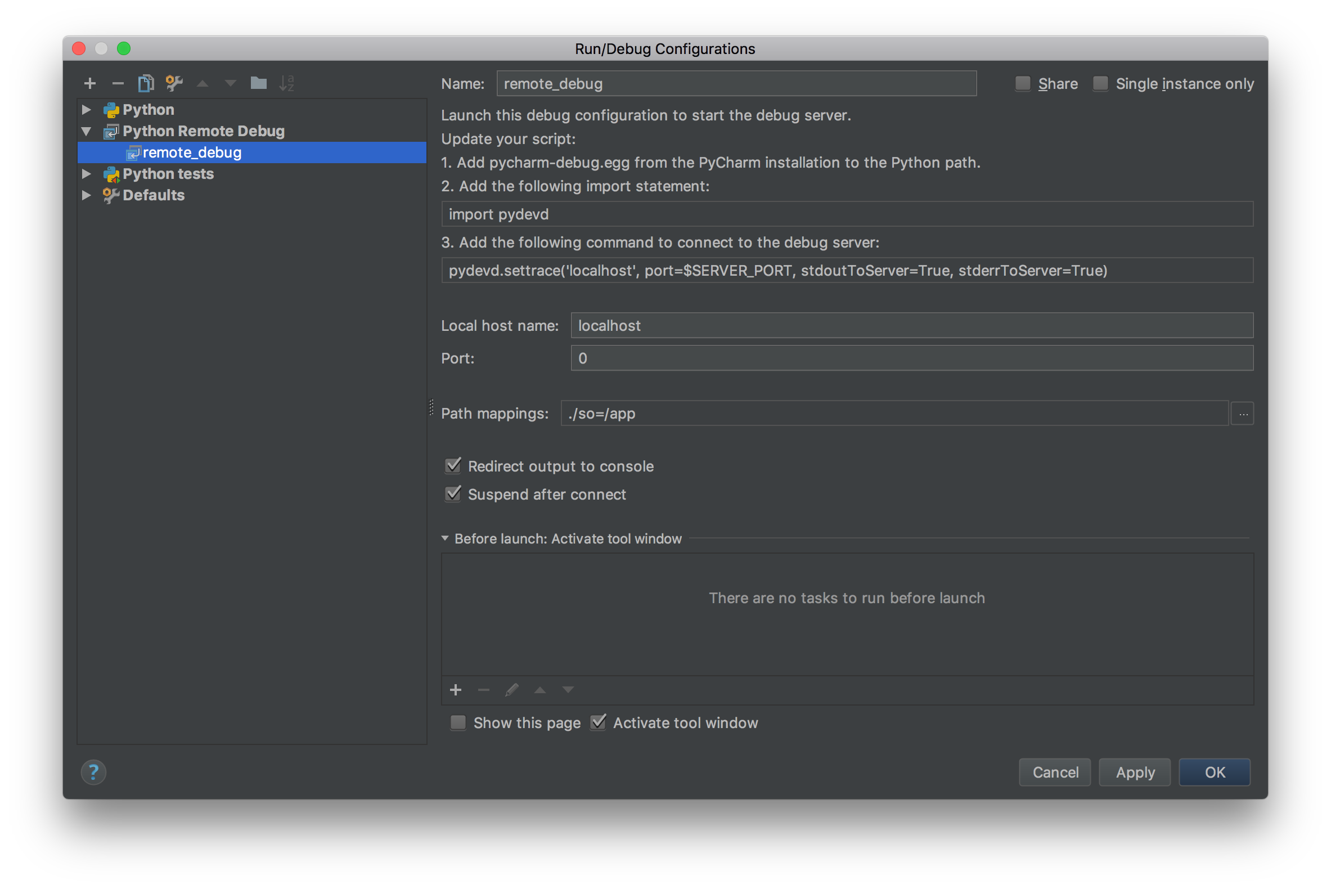The height and width of the screenshot is (889, 1331).
Task: Click the move configuration down icon
Action: click(x=229, y=83)
